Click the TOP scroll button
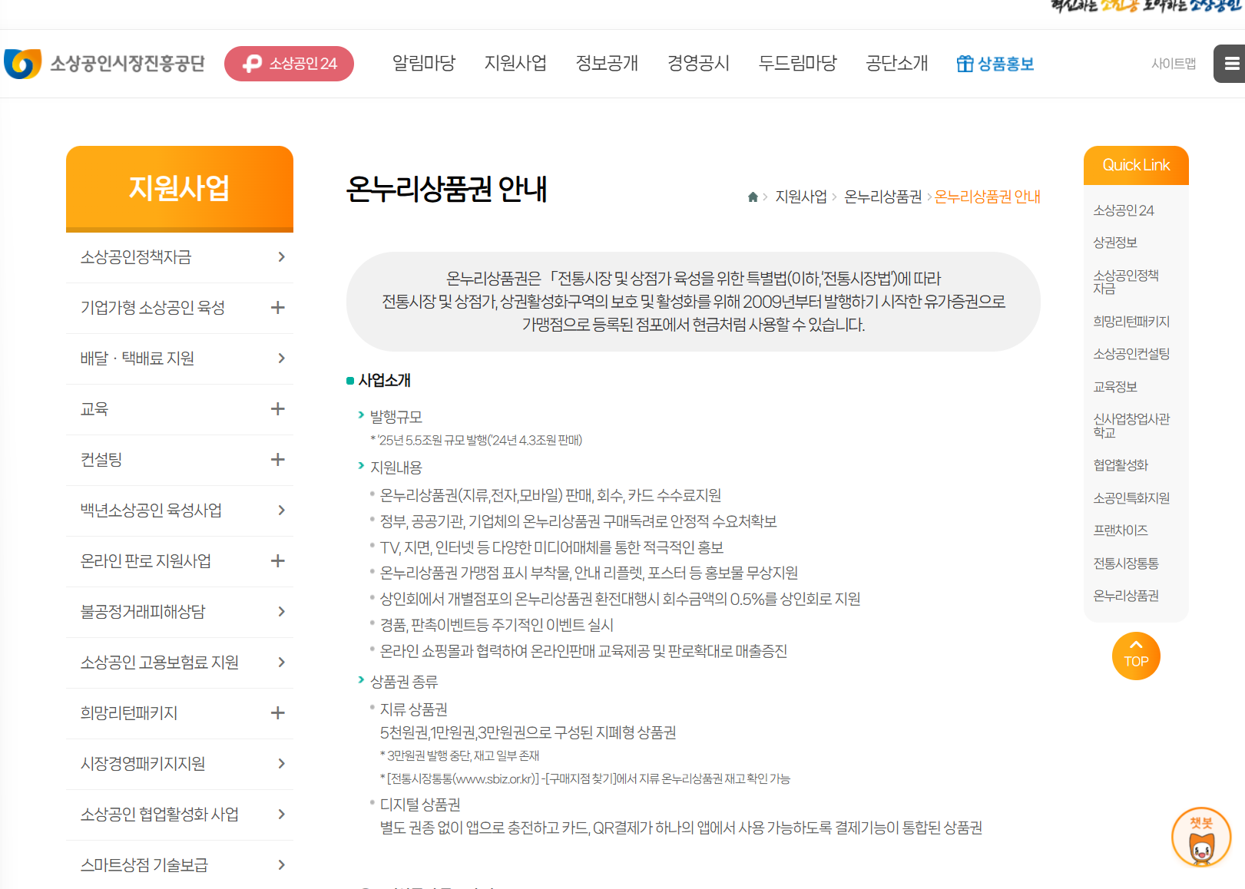Viewport: 1245px width, 889px height. pos(1136,656)
